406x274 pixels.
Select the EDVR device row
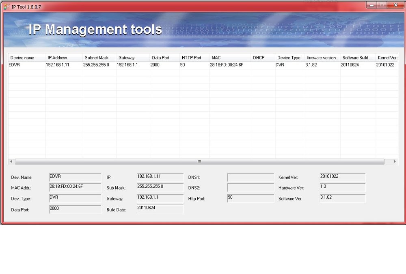pos(203,65)
